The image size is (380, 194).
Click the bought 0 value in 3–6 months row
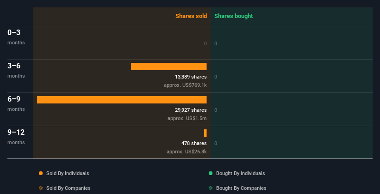[x=216, y=77]
